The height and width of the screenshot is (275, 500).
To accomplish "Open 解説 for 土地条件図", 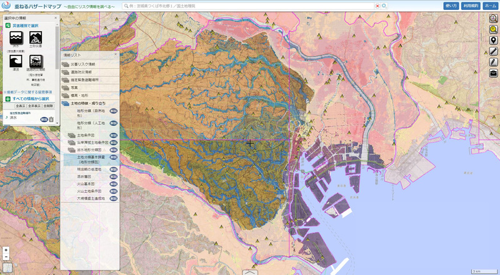I will point(114,135).
